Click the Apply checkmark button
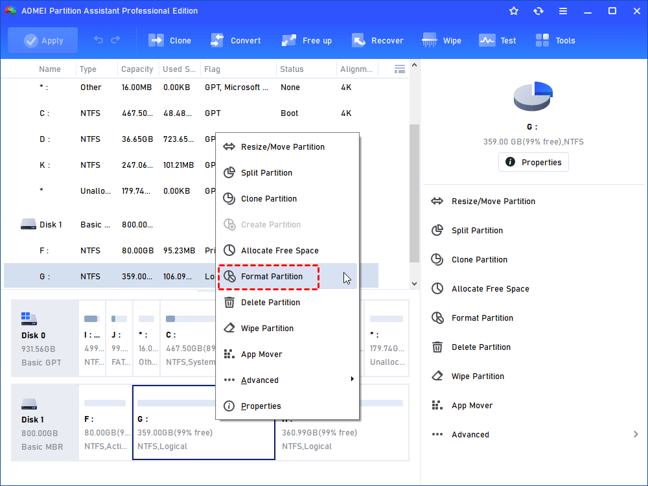The image size is (648, 486). pos(43,40)
